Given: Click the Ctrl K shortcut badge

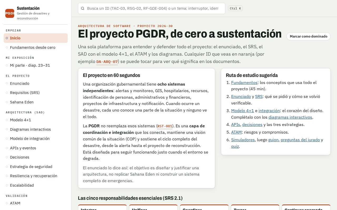Looking at the screenshot, I should coord(235,8).
